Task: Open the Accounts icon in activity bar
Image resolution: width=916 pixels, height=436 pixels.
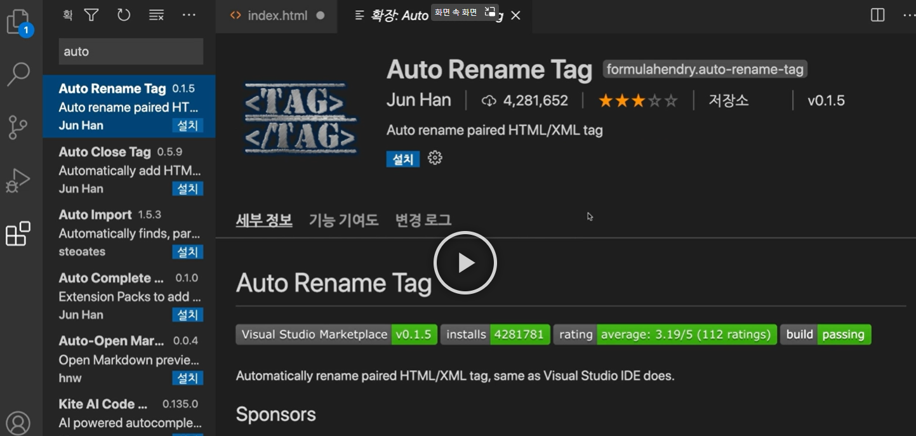Action: tap(18, 423)
